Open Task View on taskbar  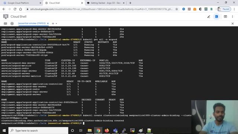(81, 131)
